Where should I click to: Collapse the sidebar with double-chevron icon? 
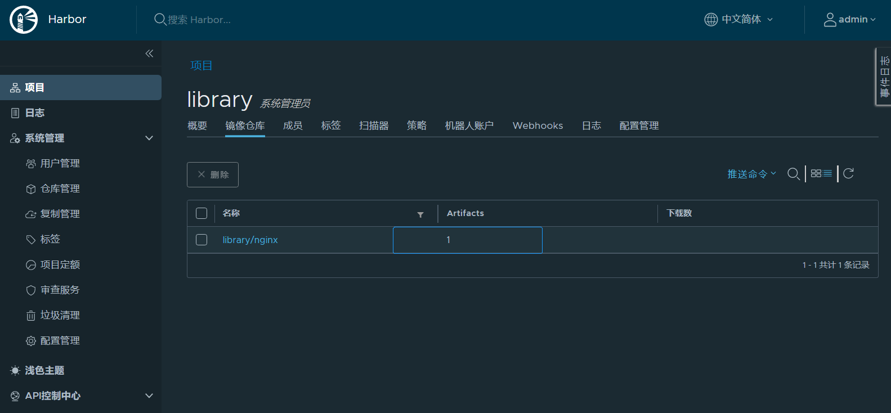(x=149, y=53)
